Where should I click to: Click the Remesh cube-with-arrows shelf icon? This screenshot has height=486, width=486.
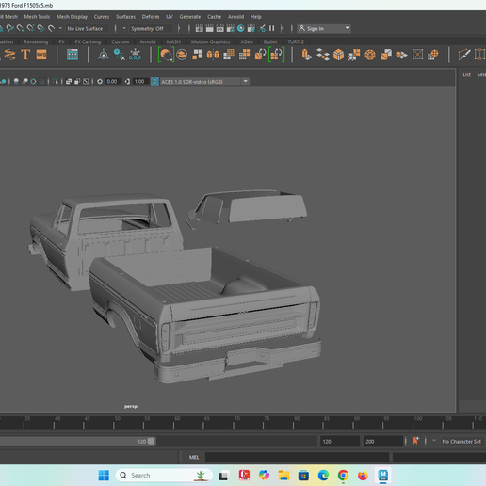tap(260, 55)
